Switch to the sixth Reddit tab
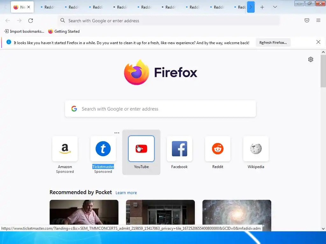This screenshot has height=244, width=326. [x=169, y=7]
